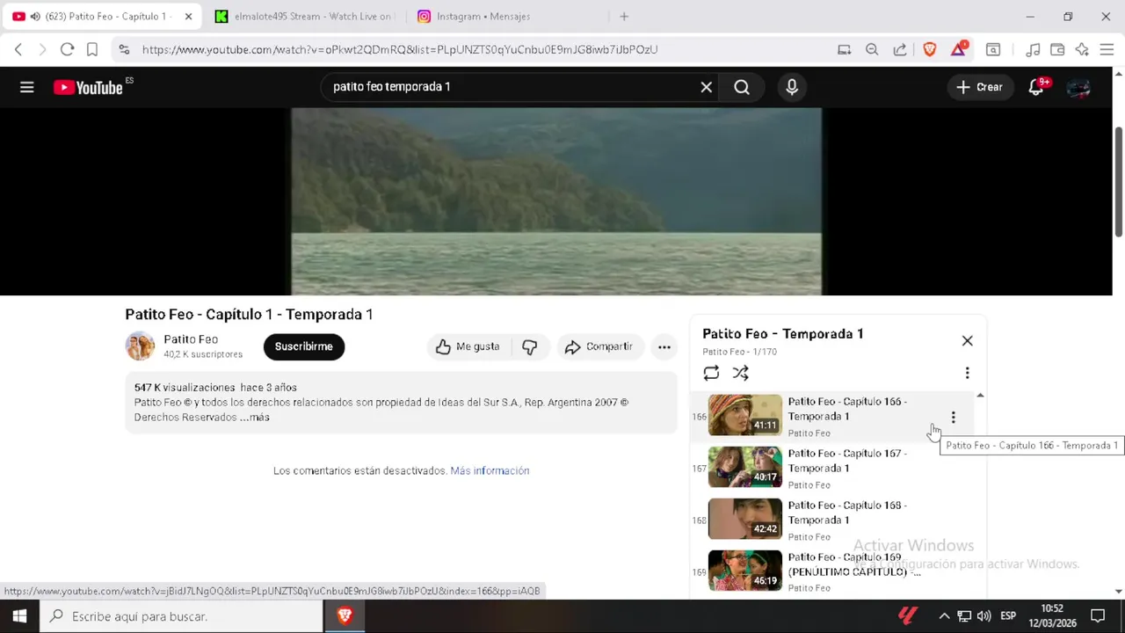Open the Patito Feo - Temporada 1 playlist title

782,334
